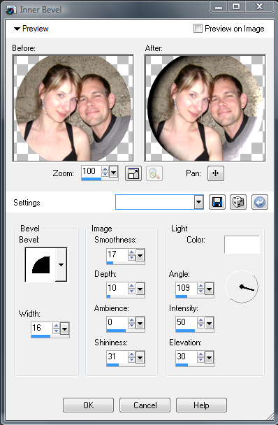Click the Cancel button

tap(145, 405)
